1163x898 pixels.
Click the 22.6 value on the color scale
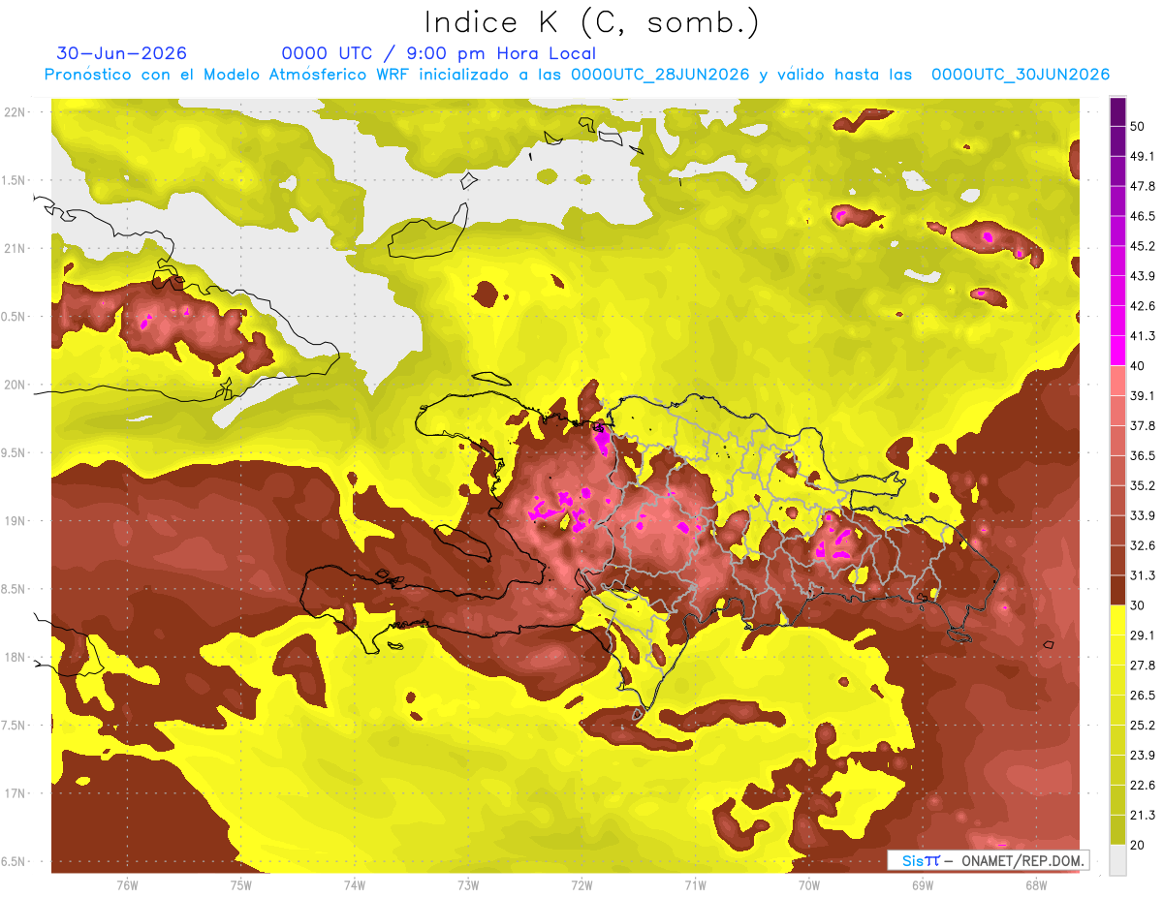click(1142, 785)
